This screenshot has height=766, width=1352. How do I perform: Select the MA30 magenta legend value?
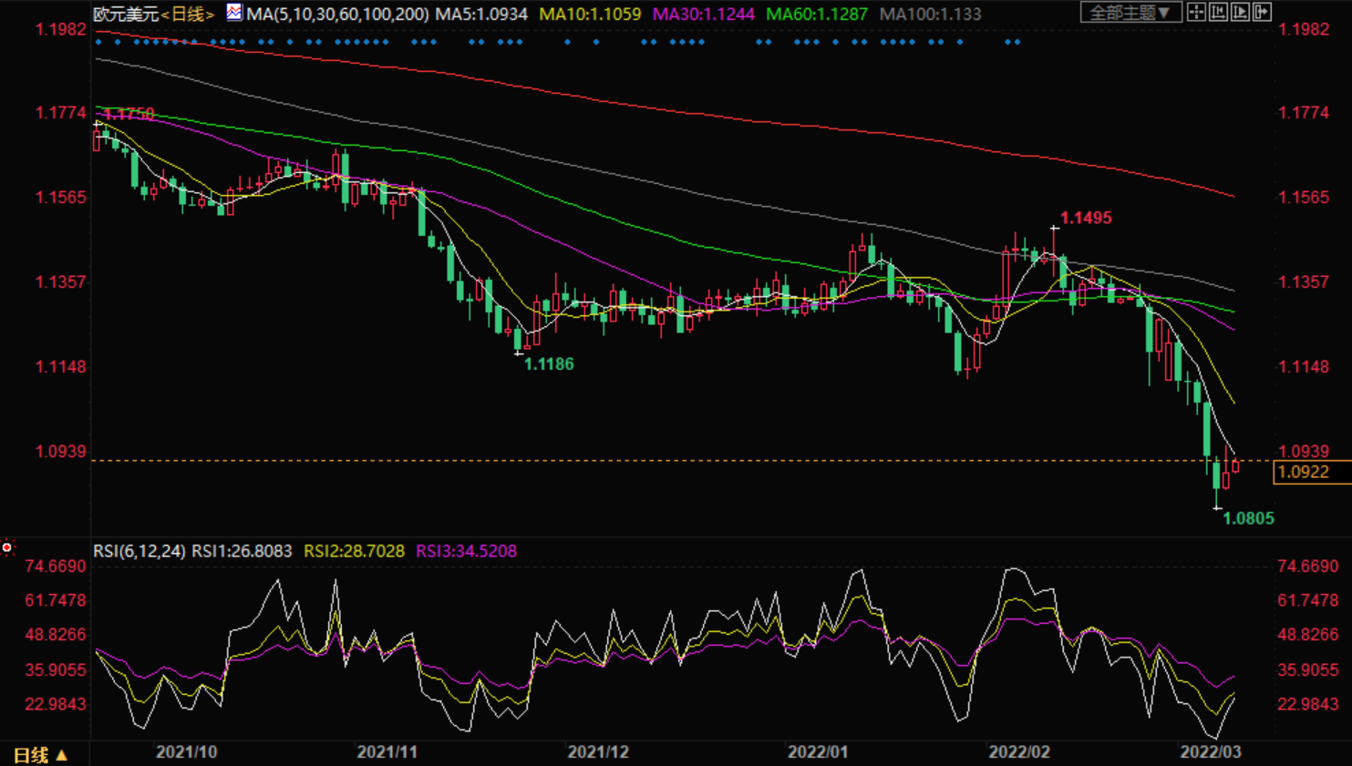(x=703, y=15)
